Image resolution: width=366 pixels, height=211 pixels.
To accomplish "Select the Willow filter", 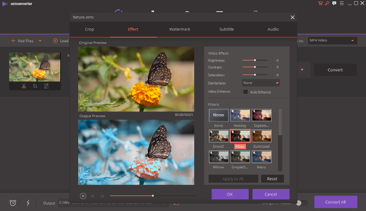I will click(218, 157).
